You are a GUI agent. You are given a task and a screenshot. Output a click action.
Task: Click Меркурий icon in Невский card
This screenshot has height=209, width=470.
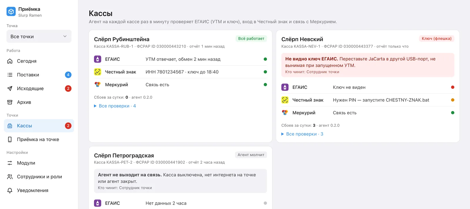click(285, 113)
